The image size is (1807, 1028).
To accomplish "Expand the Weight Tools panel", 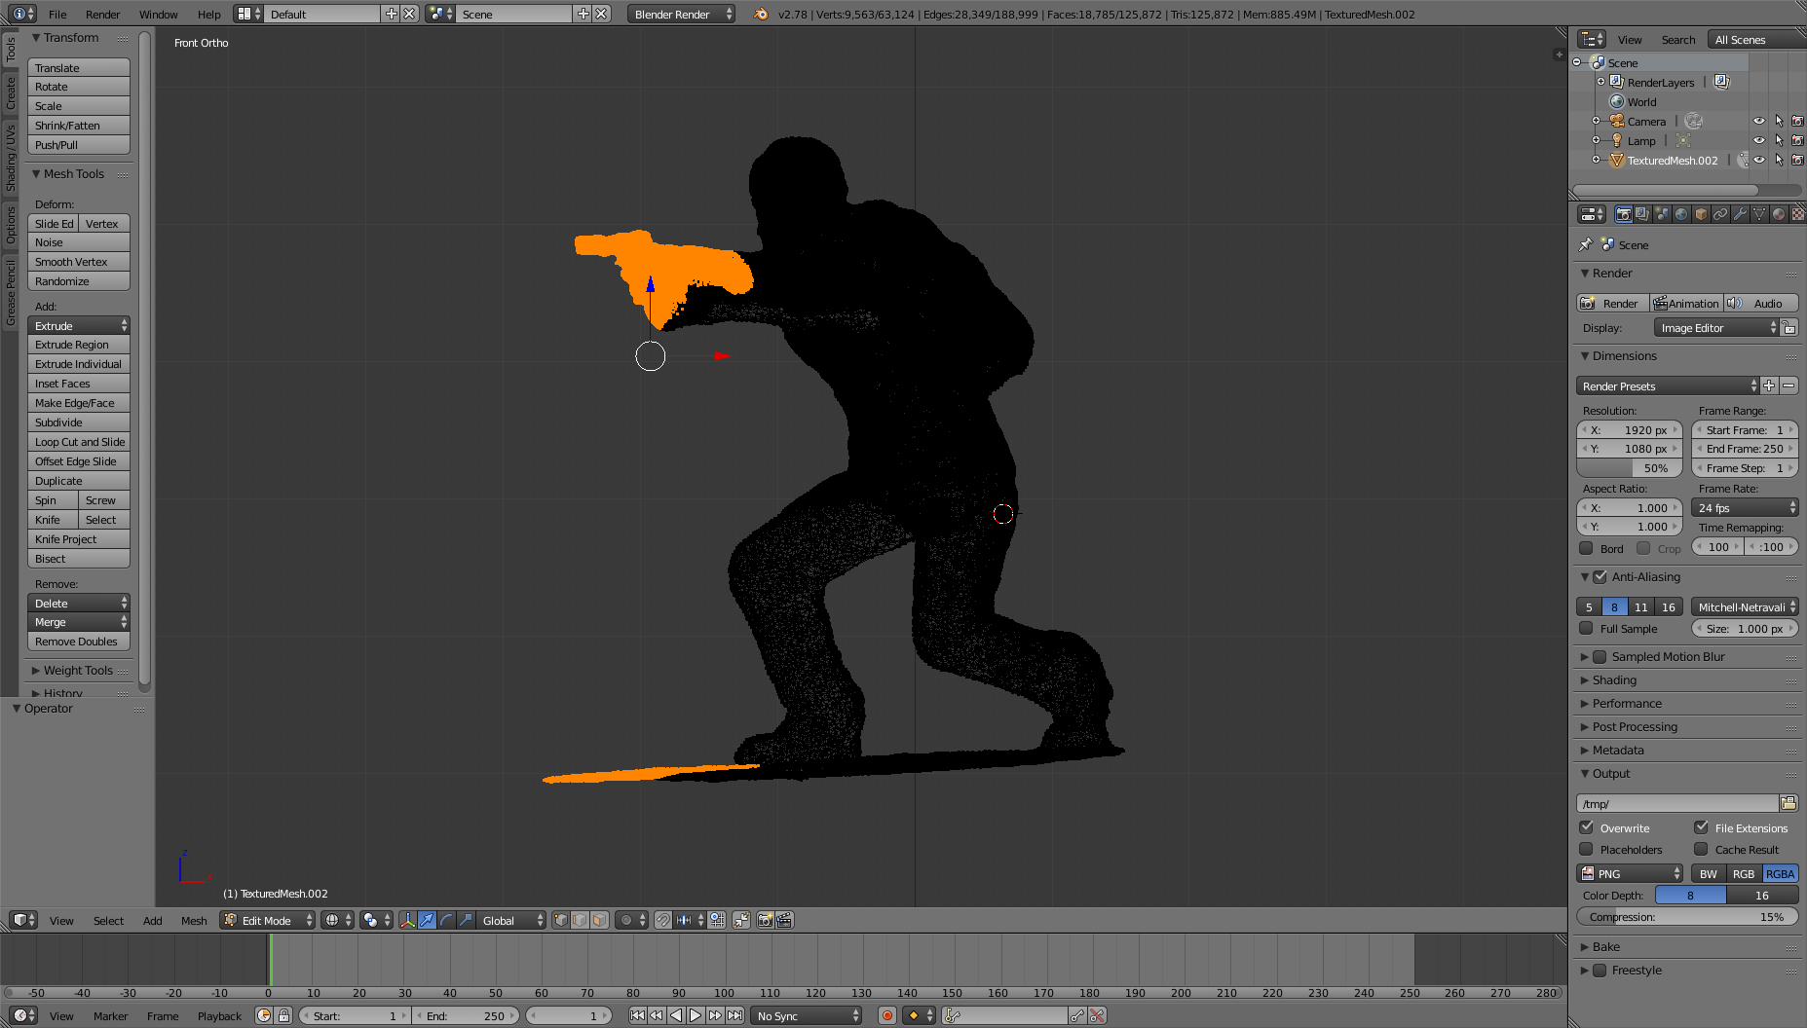I will coord(78,671).
